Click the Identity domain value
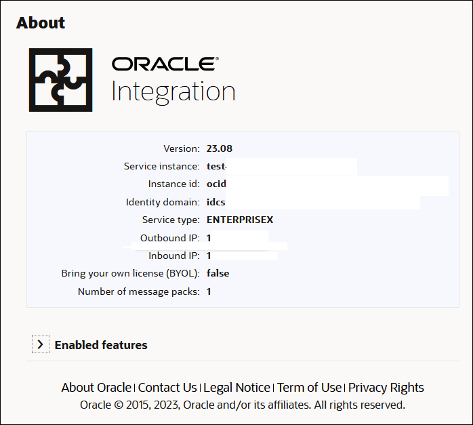473x425 pixels. [x=216, y=202]
